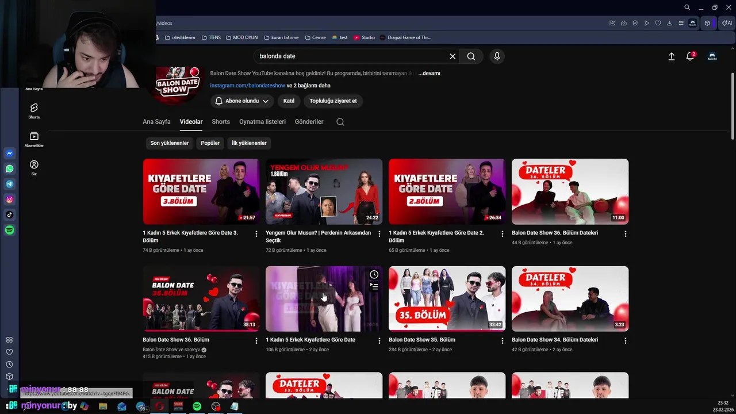Open sidebar bookmarks heart icon
The width and height of the screenshot is (736, 414).
point(9,352)
